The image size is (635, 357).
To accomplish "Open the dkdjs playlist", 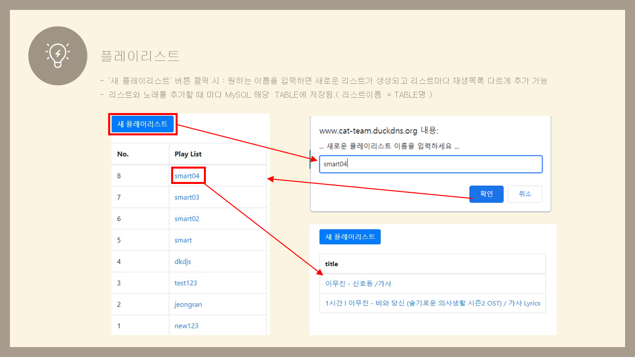I will (x=183, y=261).
